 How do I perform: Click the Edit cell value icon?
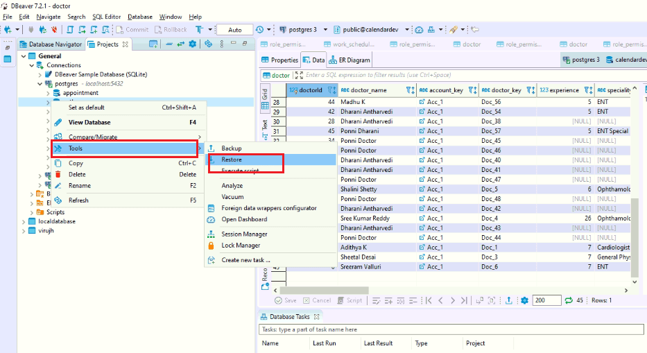click(x=376, y=300)
